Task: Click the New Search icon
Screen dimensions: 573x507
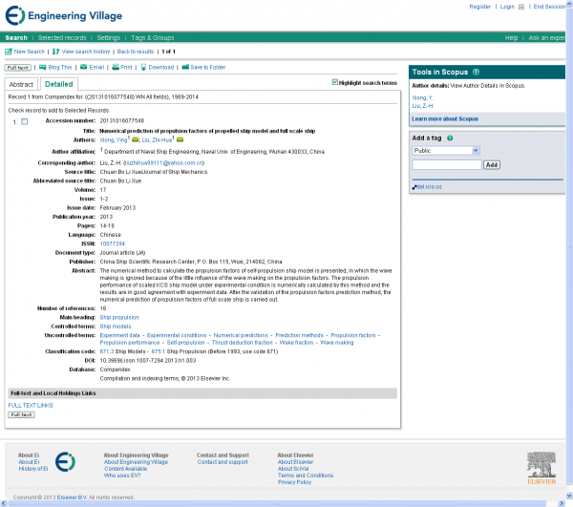Action: (9, 52)
